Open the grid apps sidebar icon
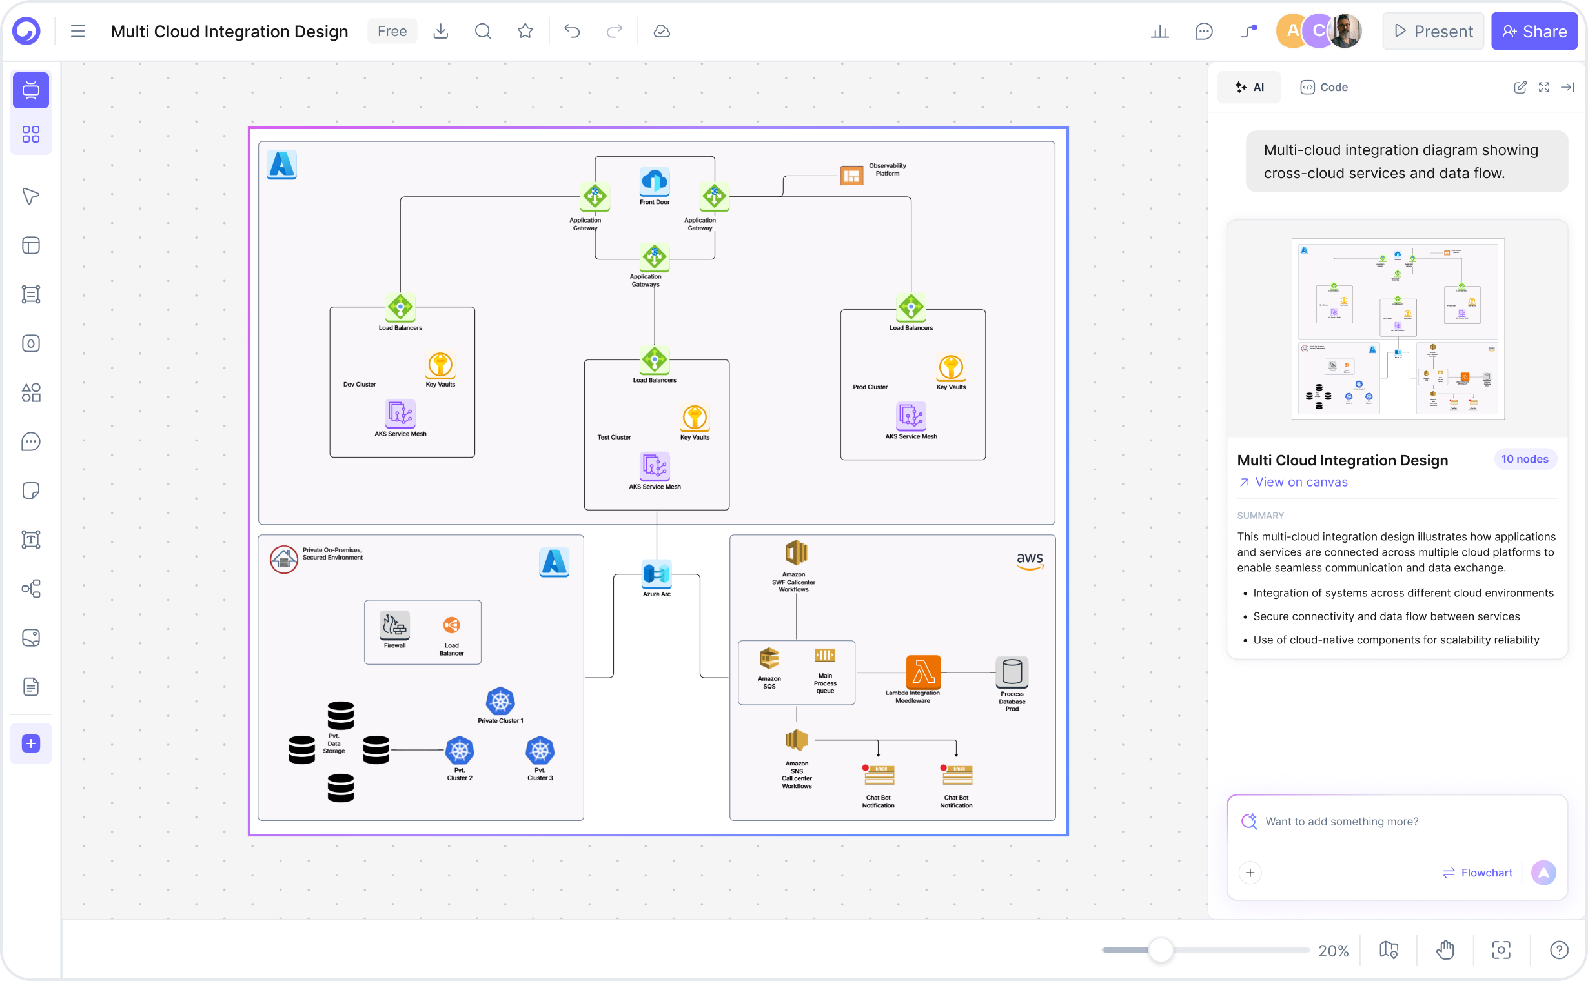This screenshot has width=1588, height=981. point(31,134)
